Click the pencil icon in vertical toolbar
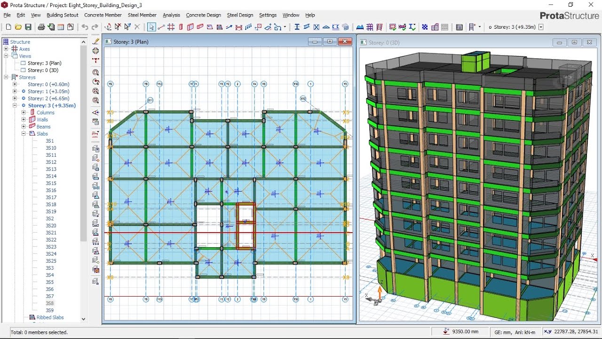The image size is (602, 339). pos(96,41)
